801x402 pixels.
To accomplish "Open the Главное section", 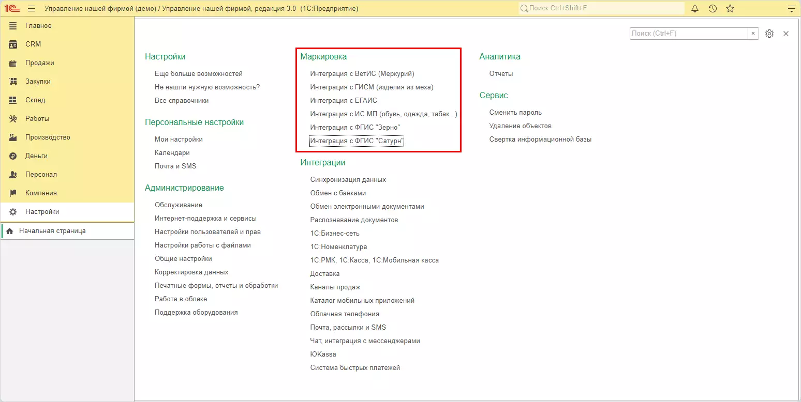I will pos(67,26).
